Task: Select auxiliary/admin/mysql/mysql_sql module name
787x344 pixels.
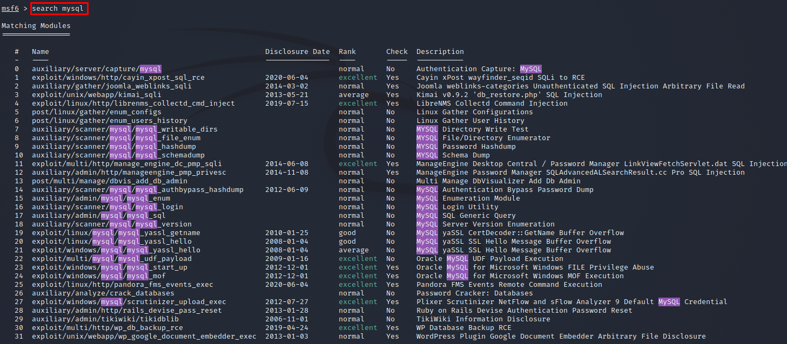Action: pos(99,216)
